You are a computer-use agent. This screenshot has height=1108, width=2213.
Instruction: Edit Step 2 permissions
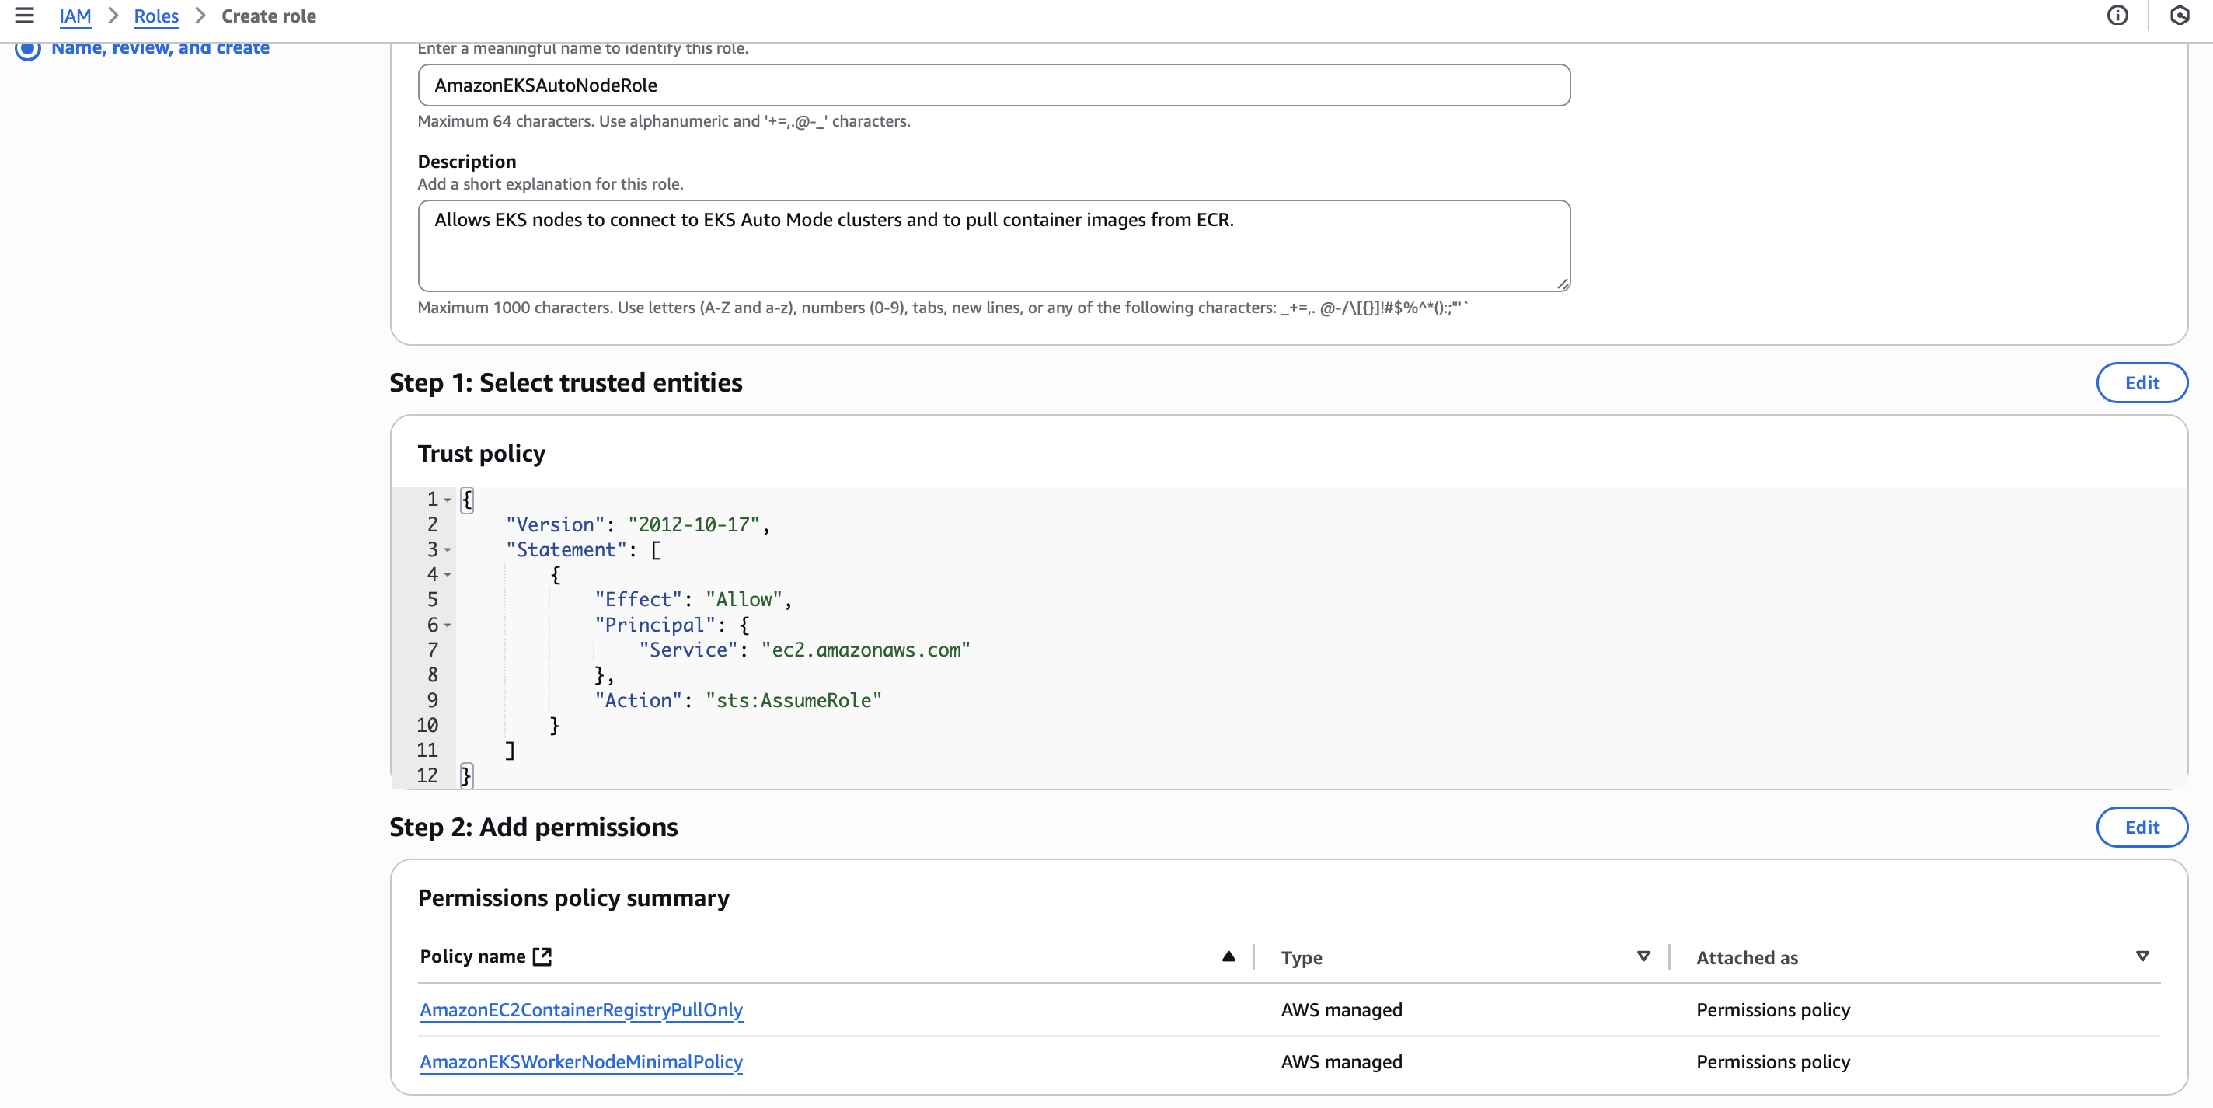(2142, 828)
